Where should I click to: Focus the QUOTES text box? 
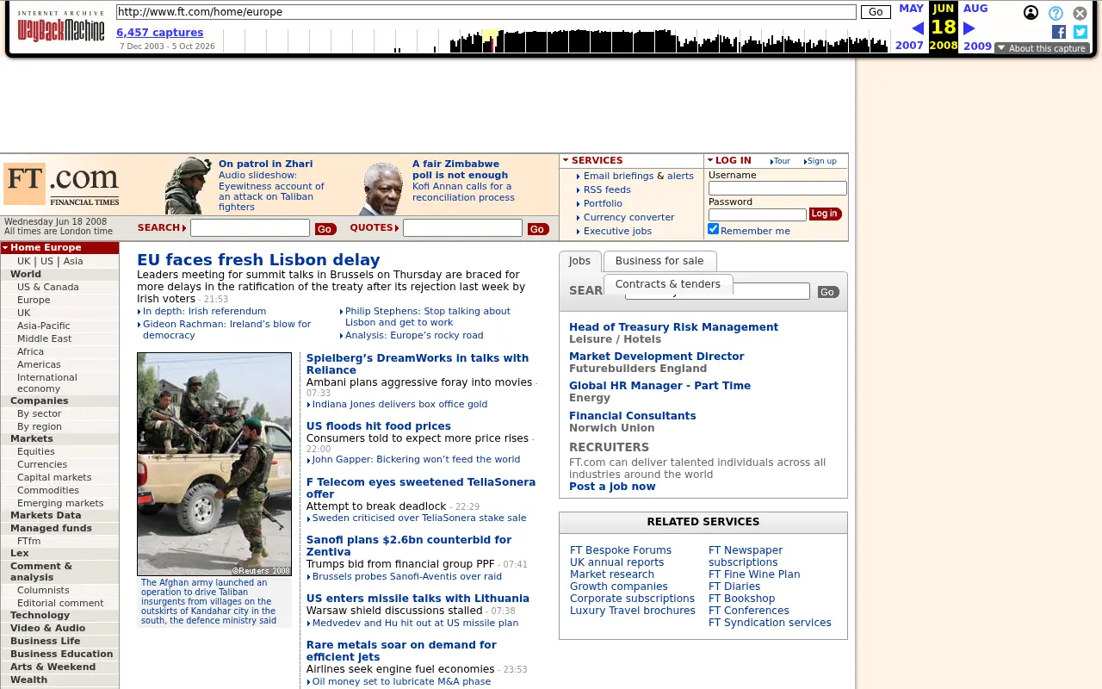[x=462, y=228]
